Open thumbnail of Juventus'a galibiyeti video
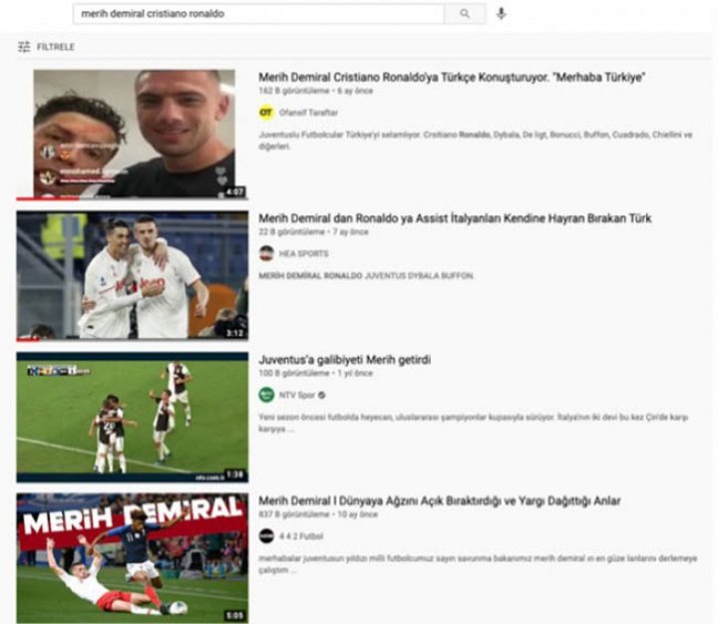 [x=133, y=417]
